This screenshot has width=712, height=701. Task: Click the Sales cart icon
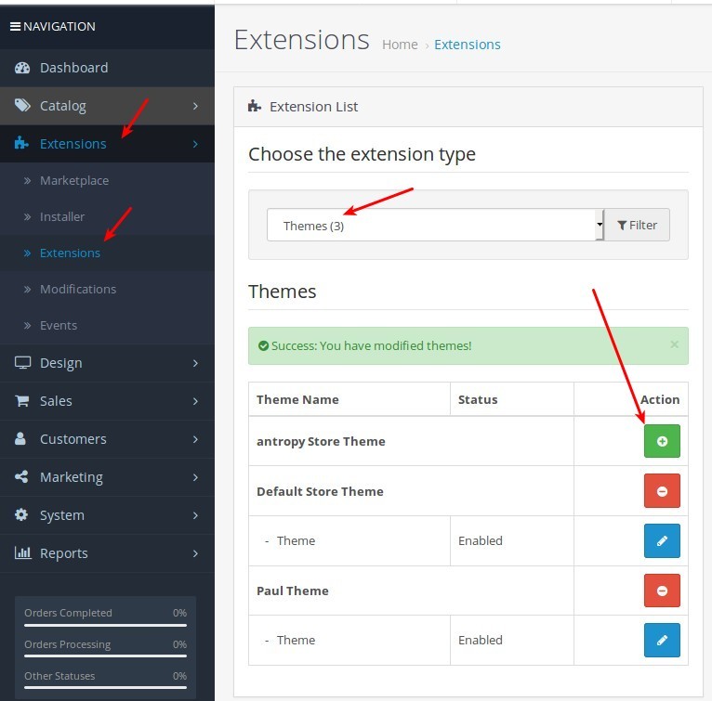pos(21,400)
